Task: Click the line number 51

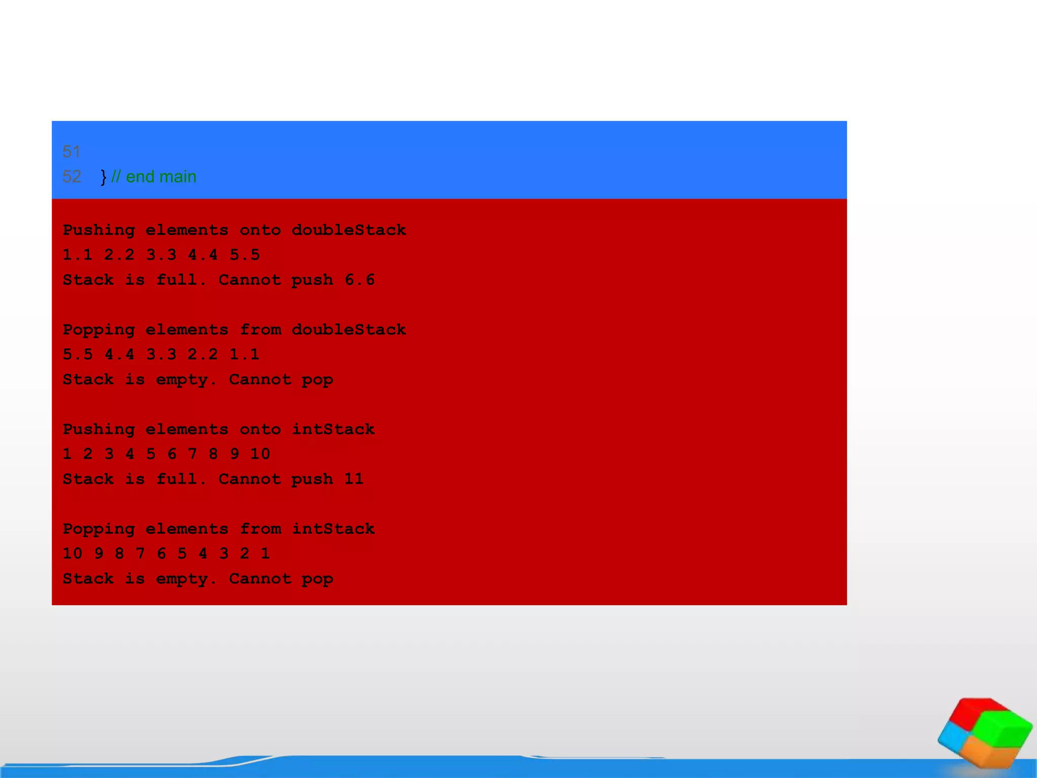Action: [x=71, y=151]
